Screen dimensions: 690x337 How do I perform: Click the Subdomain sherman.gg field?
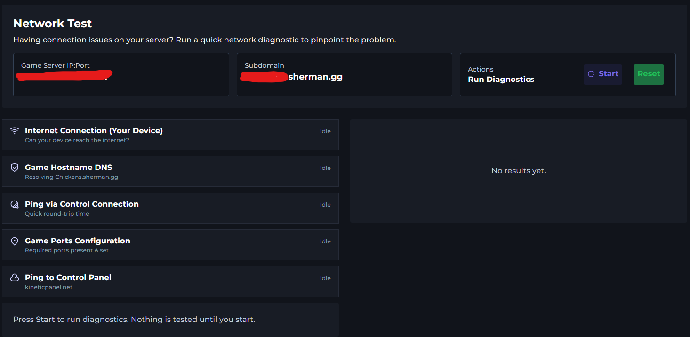click(344, 74)
